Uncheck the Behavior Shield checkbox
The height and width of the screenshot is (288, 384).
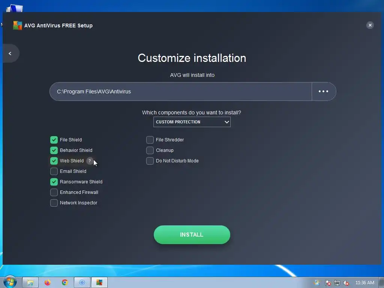click(54, 150)
